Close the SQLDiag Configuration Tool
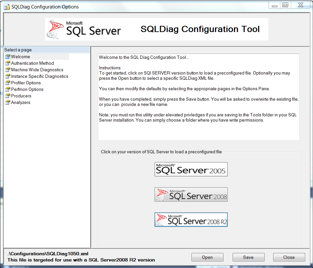The height and width of the screenshot is (268, 313). 289,257
